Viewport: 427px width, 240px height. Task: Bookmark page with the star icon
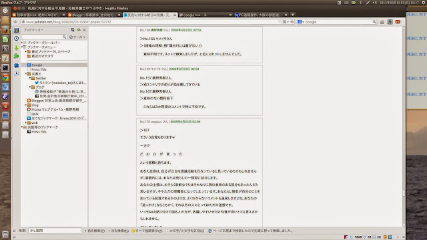280,22
